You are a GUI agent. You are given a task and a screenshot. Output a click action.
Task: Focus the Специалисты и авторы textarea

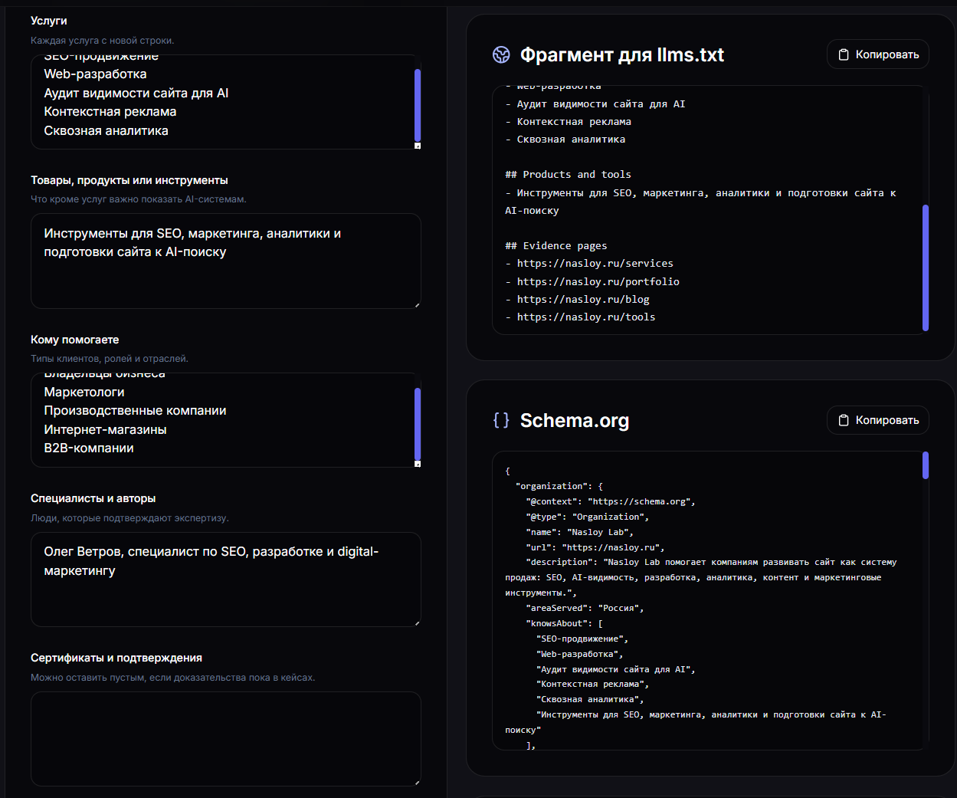(x=226, y=580)
